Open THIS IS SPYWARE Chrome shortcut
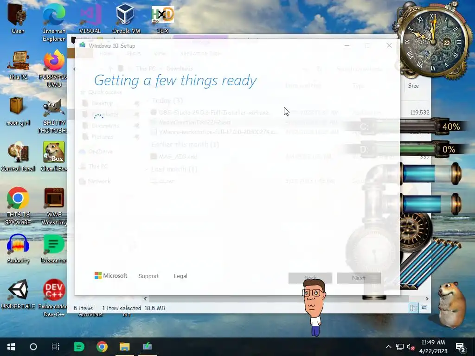475x356 pixels. [18, 206]
